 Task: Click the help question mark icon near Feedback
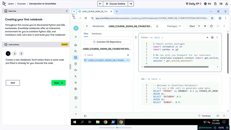224,116
